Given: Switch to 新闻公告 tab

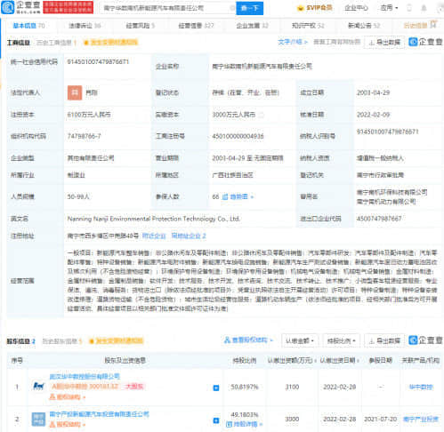Looking at the screenshot, I should (x=364, y=26).
